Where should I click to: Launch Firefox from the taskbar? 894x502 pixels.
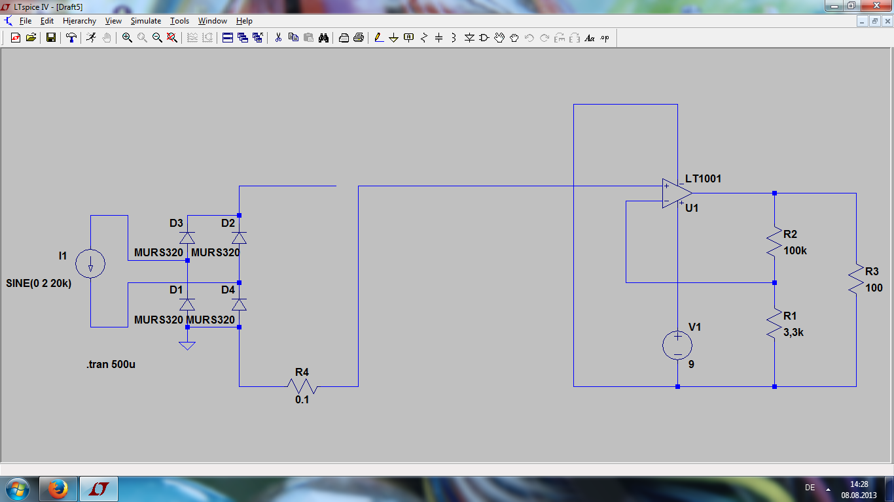pos(58,488)
